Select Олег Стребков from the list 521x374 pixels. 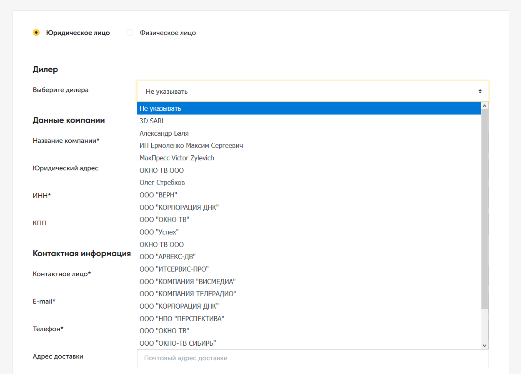pyautogui.click(x=162, y=183)
